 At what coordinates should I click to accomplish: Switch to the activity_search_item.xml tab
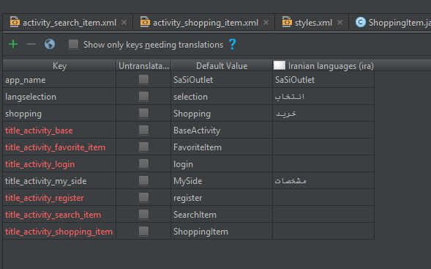click(68, 22)
